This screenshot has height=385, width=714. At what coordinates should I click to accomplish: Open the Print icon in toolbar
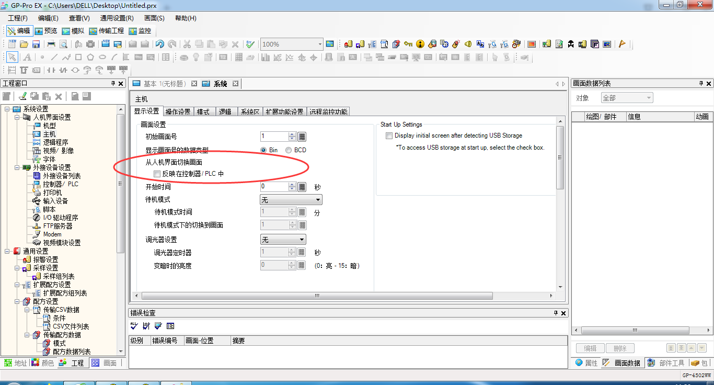[51, 44]
